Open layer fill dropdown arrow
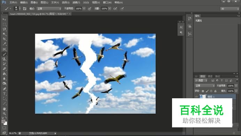Image resolution: width=241 pixels, height=136 pixels. tap(236, 91)
